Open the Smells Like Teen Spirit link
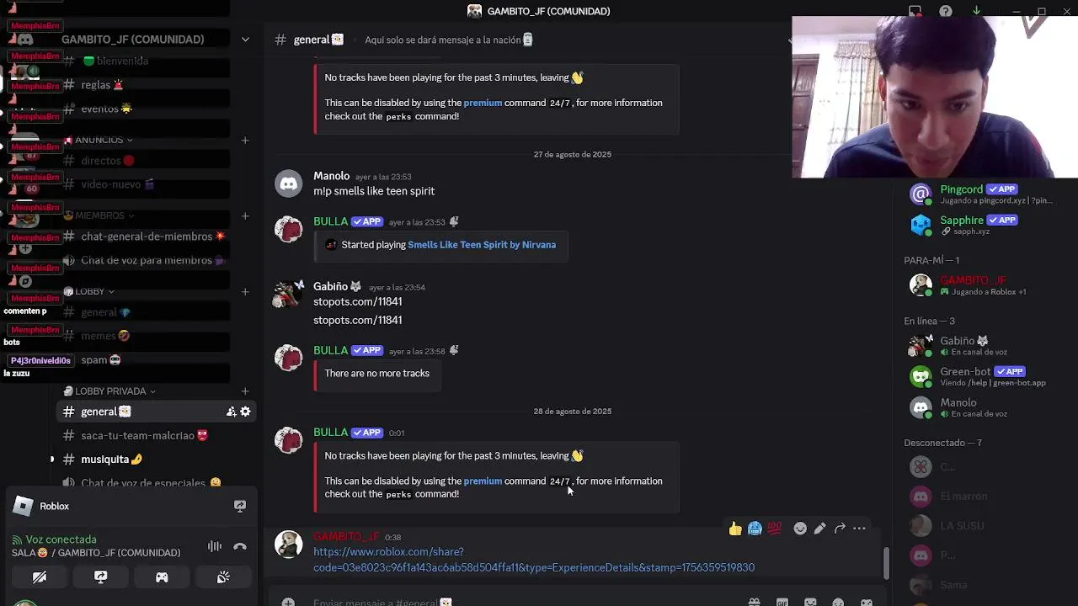 pyautogui.click(x=482, y=245)
